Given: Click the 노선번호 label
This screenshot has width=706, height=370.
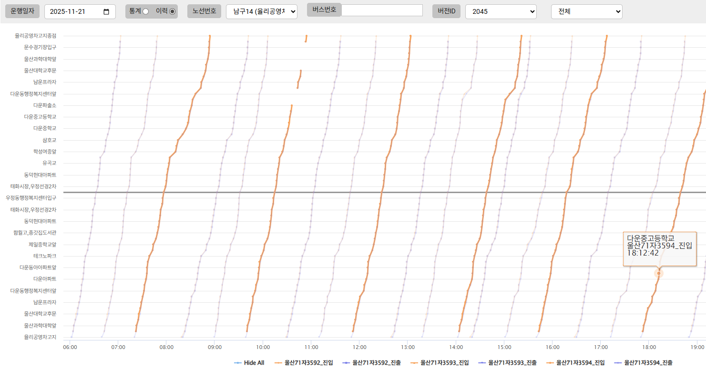Looking at the screenshot, I should (204, 11).
